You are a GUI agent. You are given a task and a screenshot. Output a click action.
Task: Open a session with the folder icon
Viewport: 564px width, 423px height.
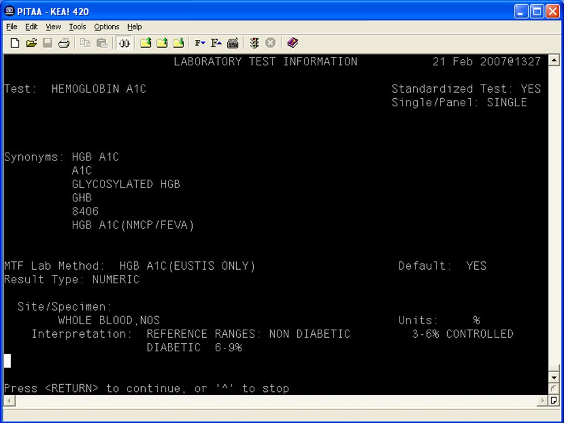point(31,43)
